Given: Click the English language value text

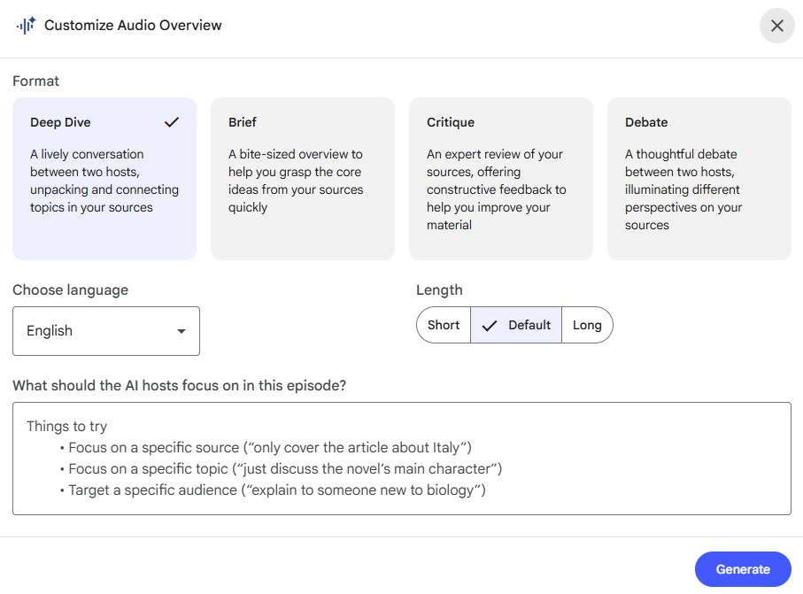Looking at the screenshot, I should [50, 331].
